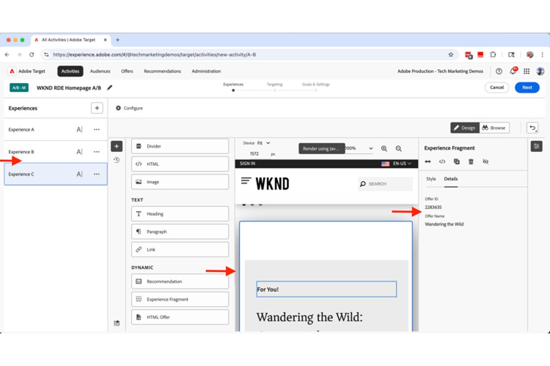Hide the Experience Fragment using eye icon
This screenshot has width=550, height=366.
(485, 161)
